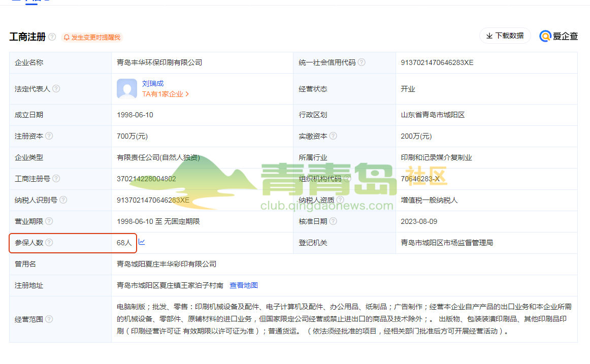Click the 开业 status value

pos(408,89)
